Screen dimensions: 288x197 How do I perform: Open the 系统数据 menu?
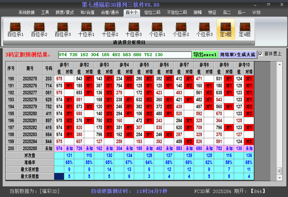(27, 13)
